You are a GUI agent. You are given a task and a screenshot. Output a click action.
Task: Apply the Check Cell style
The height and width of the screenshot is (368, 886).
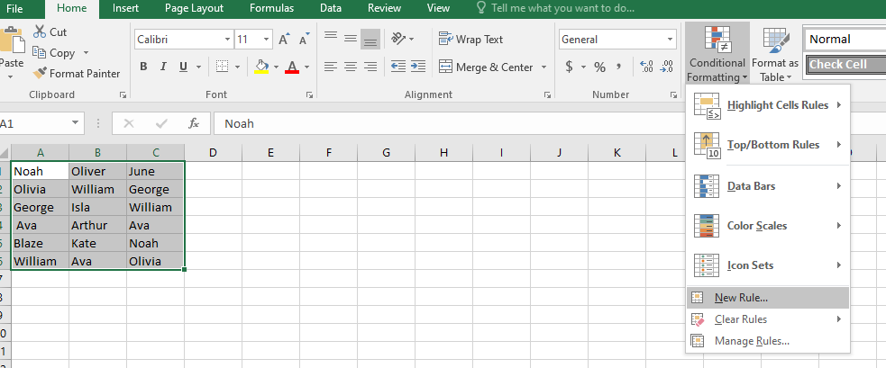(x=844, y=65)
